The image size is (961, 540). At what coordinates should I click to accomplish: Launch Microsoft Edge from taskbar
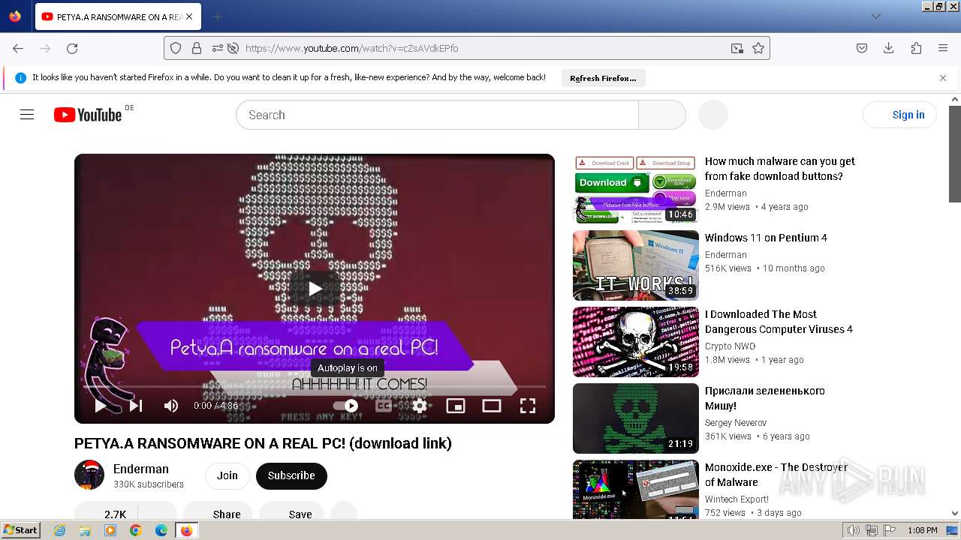161,530
